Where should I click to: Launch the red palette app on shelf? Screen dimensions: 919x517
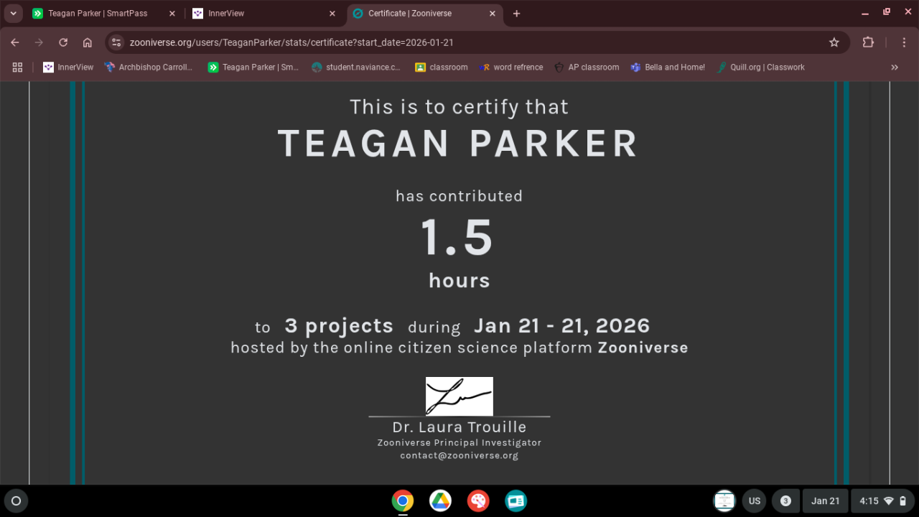[478, 500]
